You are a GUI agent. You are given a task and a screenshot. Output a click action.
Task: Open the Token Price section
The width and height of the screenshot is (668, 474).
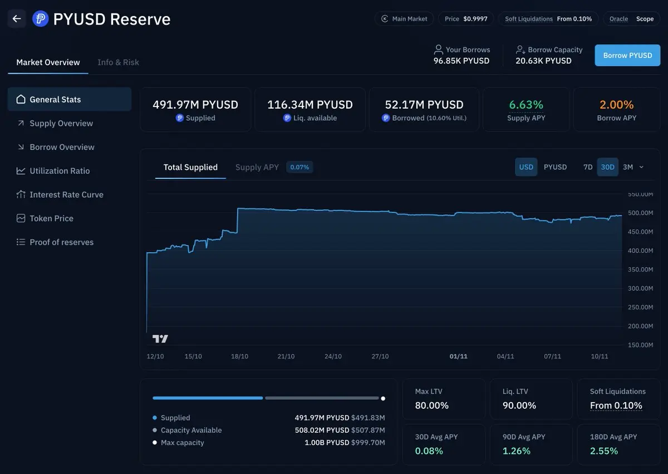(x=51, y=218)
